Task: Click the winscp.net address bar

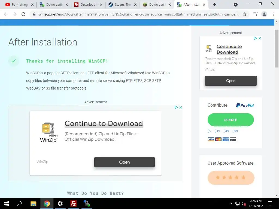Action: 139,14
